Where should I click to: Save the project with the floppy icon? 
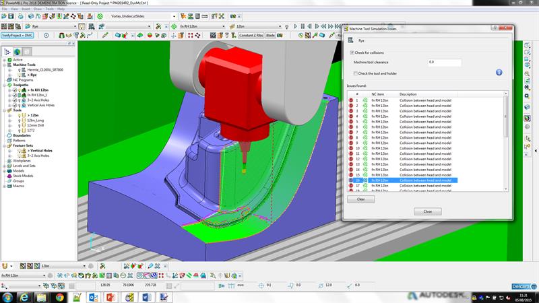[11, 16]
